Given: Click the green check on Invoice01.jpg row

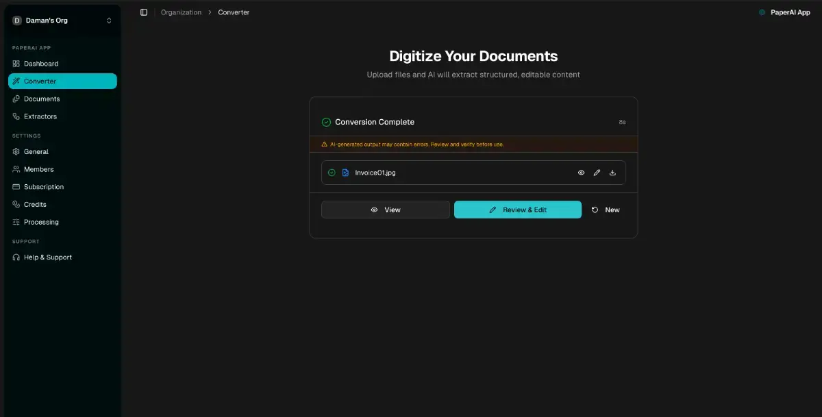Looking at the screenshot, I should (332, 173).
